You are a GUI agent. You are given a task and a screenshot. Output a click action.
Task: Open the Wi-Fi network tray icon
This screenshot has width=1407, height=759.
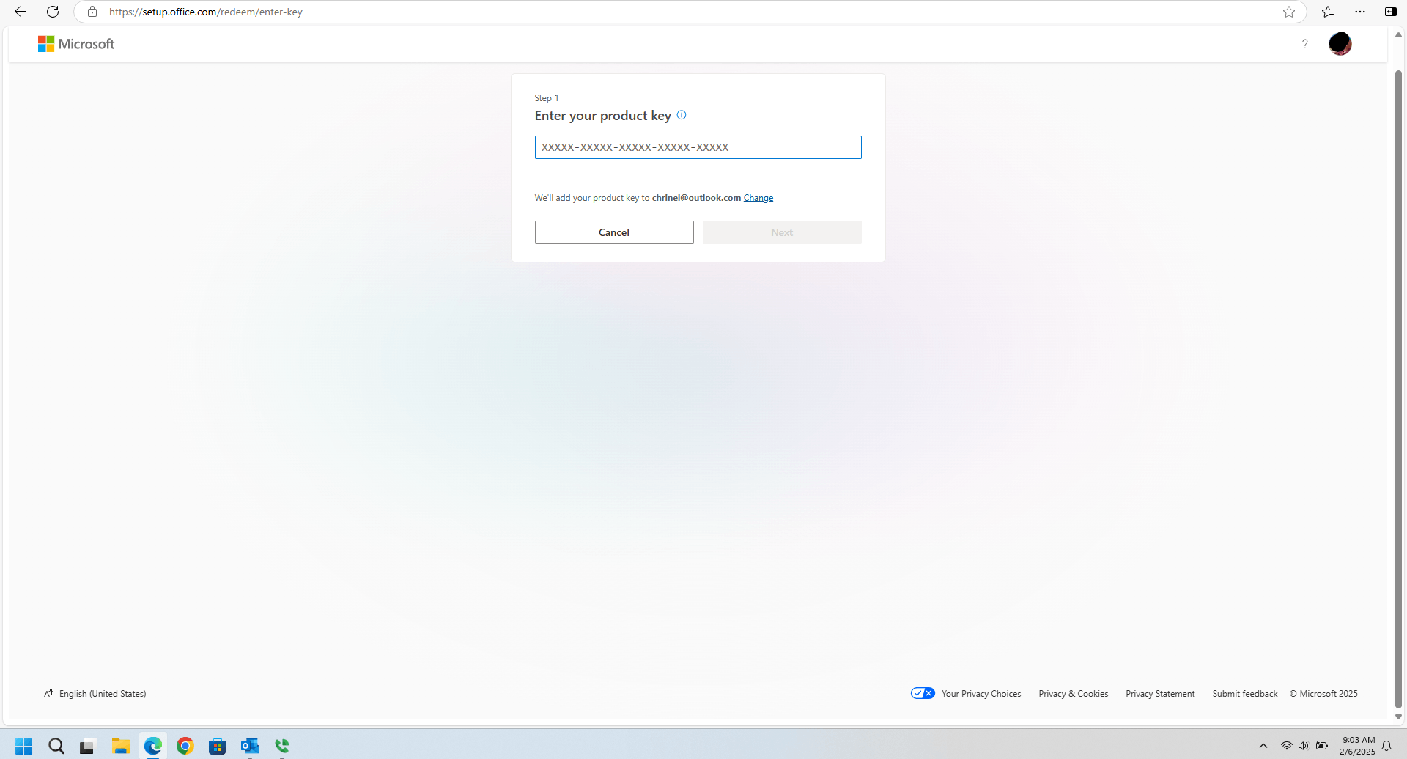pyautogui.click(x=1286, y=746)
